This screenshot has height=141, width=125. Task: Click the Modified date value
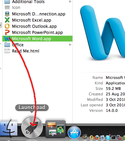(x=115, y=99)
